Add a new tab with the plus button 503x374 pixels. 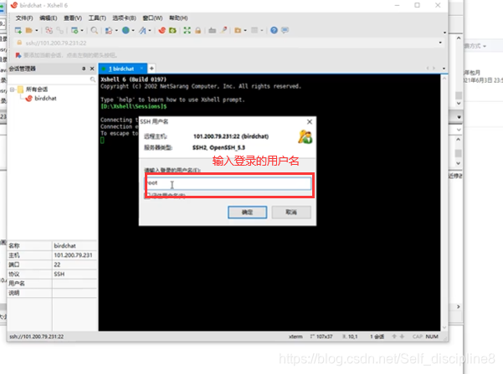tap(151, 69)
